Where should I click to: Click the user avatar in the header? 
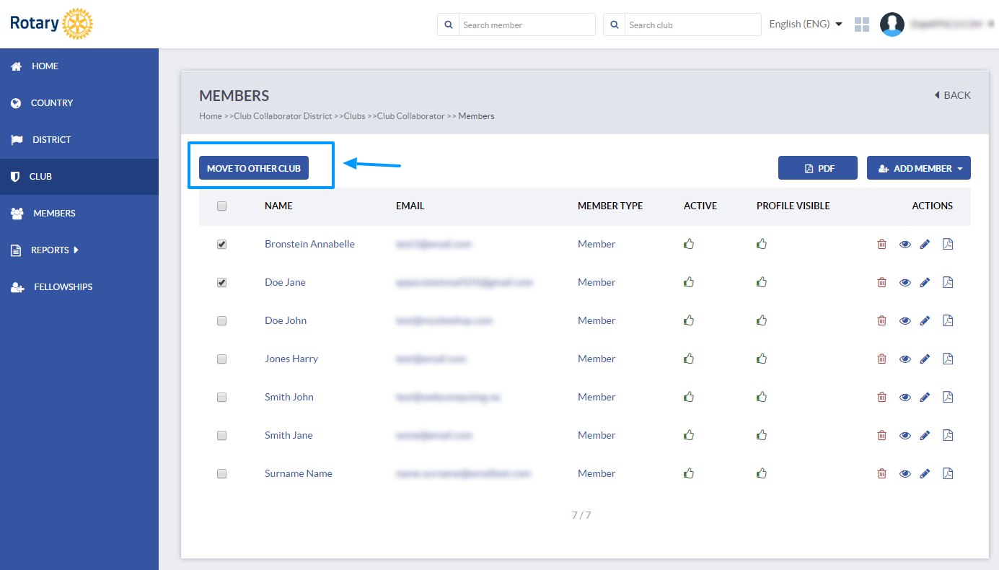[x=892, y=25]
